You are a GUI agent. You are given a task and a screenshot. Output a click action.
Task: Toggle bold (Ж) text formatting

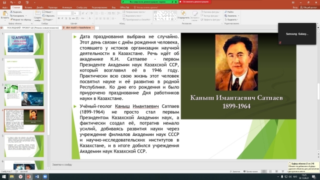pos(59,18)
